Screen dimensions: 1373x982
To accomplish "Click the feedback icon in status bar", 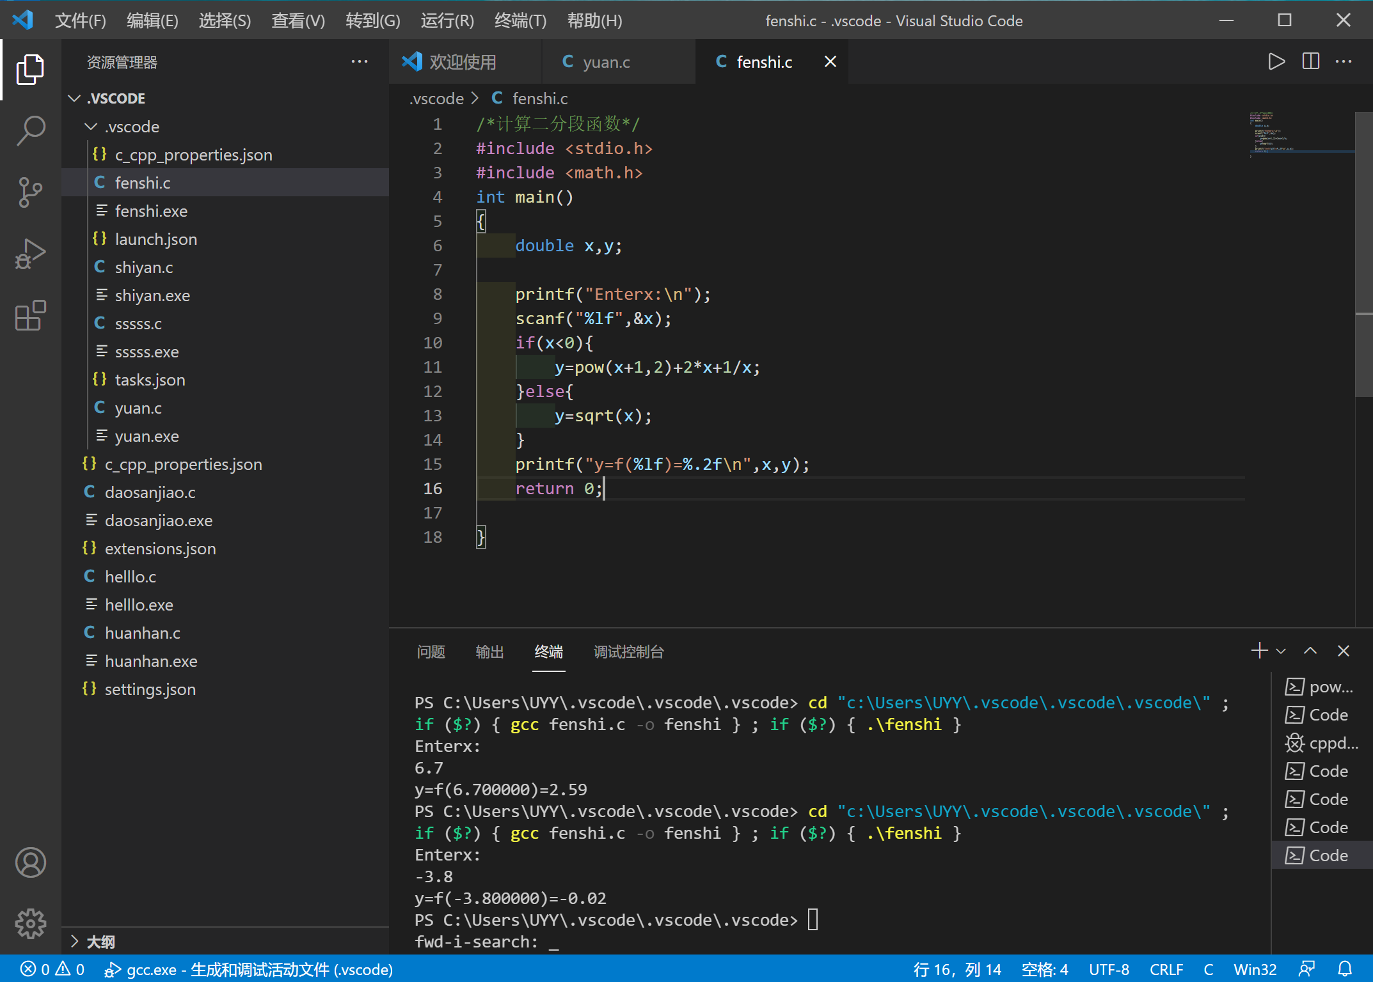I will [1307, 969].
